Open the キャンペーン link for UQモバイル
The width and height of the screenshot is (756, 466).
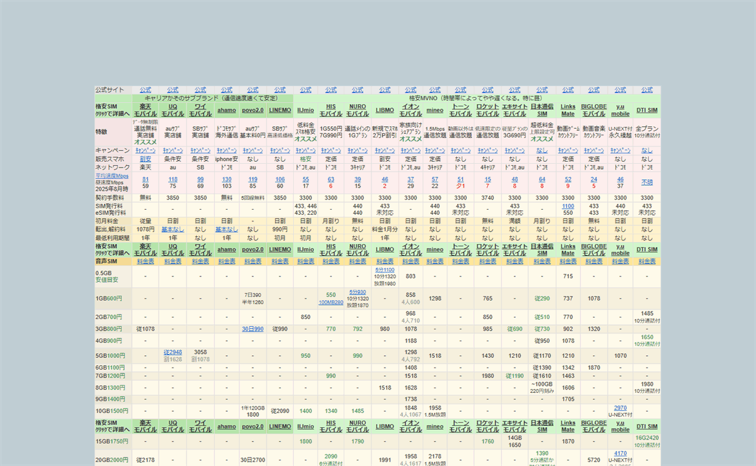173,150
